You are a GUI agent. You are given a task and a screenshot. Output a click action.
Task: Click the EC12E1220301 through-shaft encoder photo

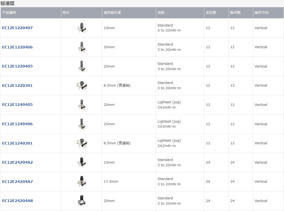click(82, 86)
